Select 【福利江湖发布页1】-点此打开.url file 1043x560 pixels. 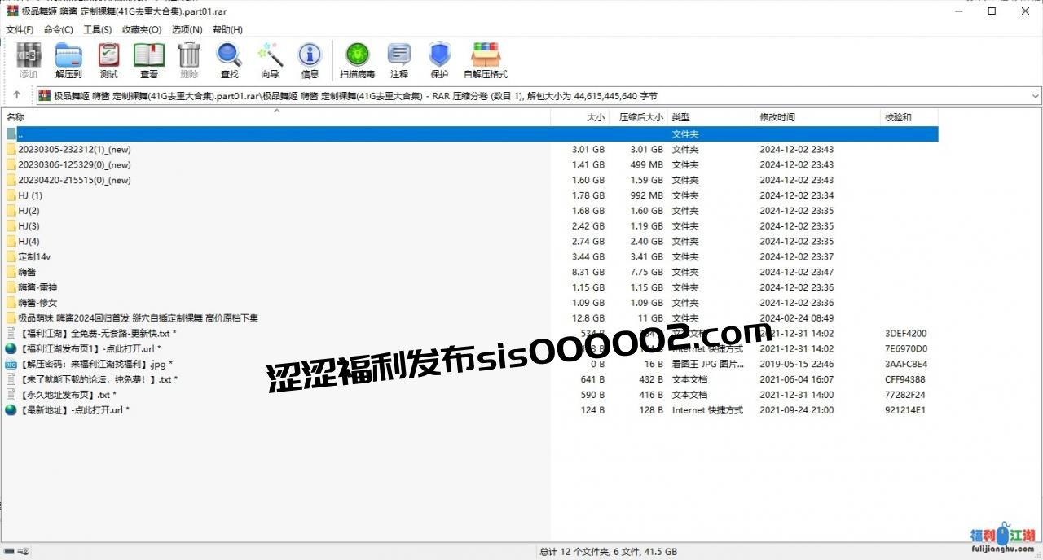pyautogui.click(x=471, y=349)
